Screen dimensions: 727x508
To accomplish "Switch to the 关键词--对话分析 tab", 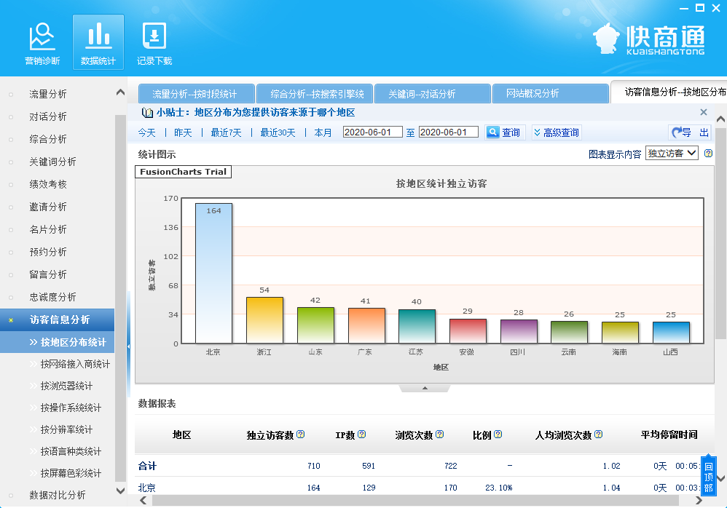I will click(431, 94).
